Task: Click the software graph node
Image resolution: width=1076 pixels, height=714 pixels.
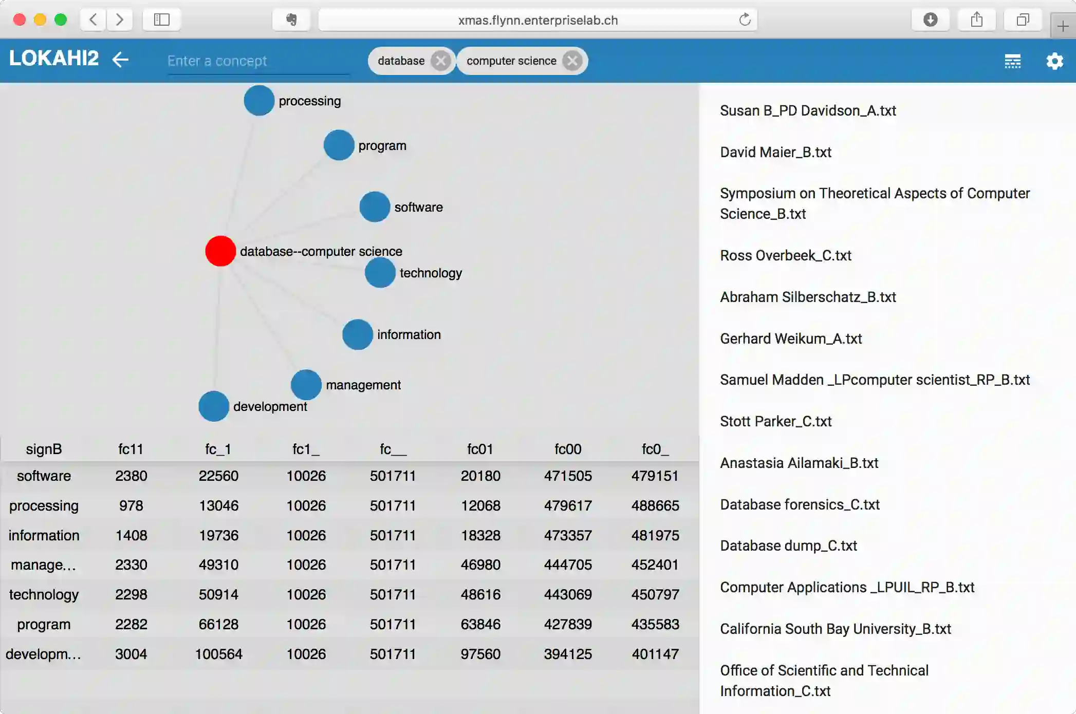Action: (375, 207)
